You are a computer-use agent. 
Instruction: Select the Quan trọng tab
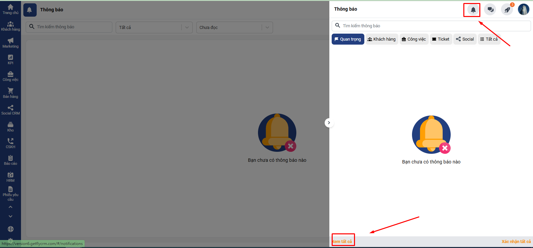tap(348, 39)
